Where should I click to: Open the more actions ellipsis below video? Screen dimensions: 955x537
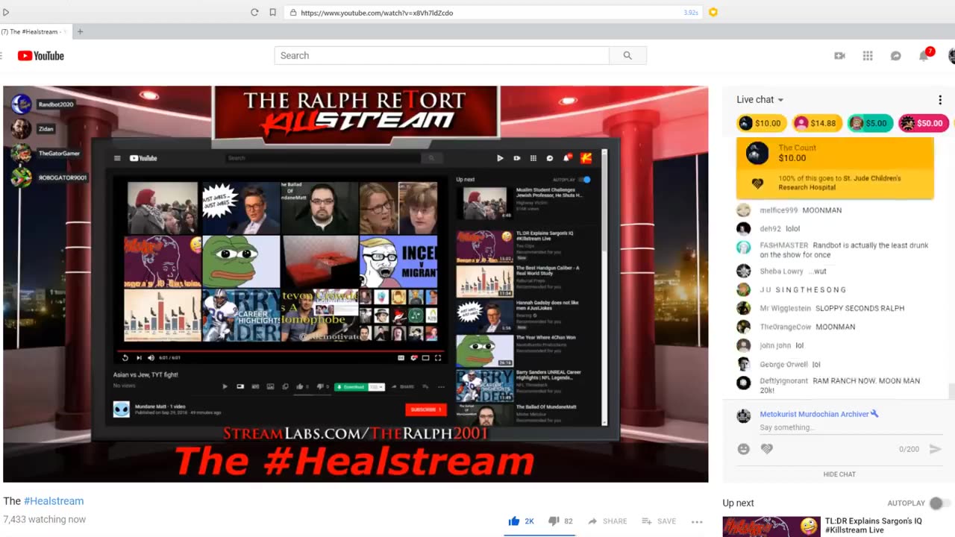pos(697,521)
